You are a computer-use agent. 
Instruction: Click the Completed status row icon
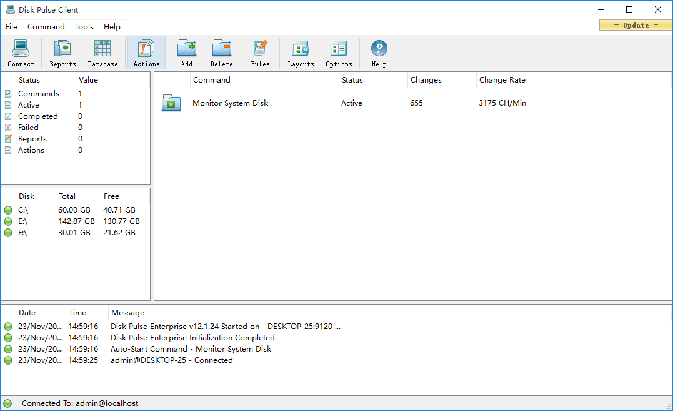point(8,116)
